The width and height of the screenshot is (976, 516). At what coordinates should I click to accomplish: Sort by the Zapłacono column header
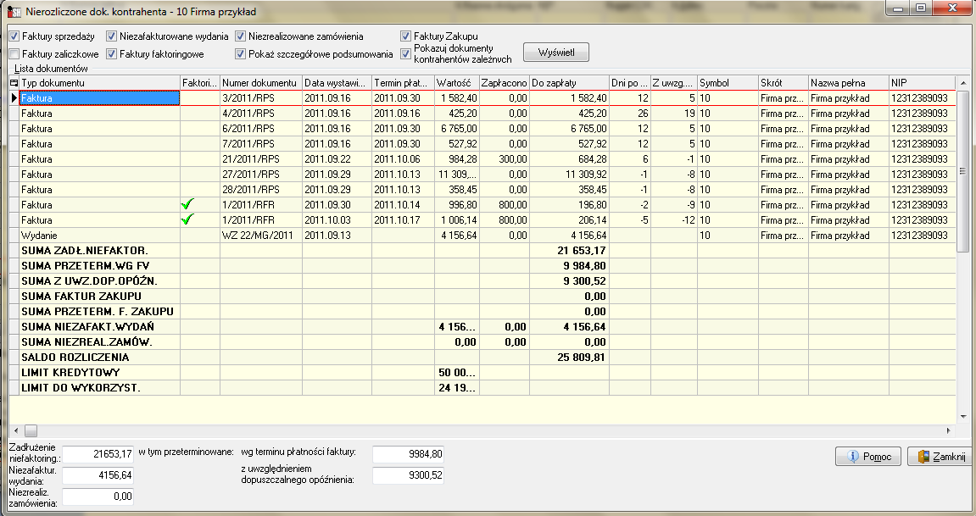tap(505, 83)
